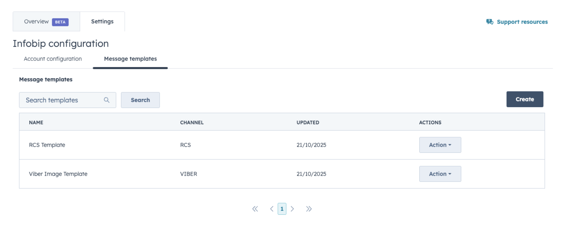Go to next page using right chevron
This screenshot has height=226, width=561.
click(x=292, y=209)
